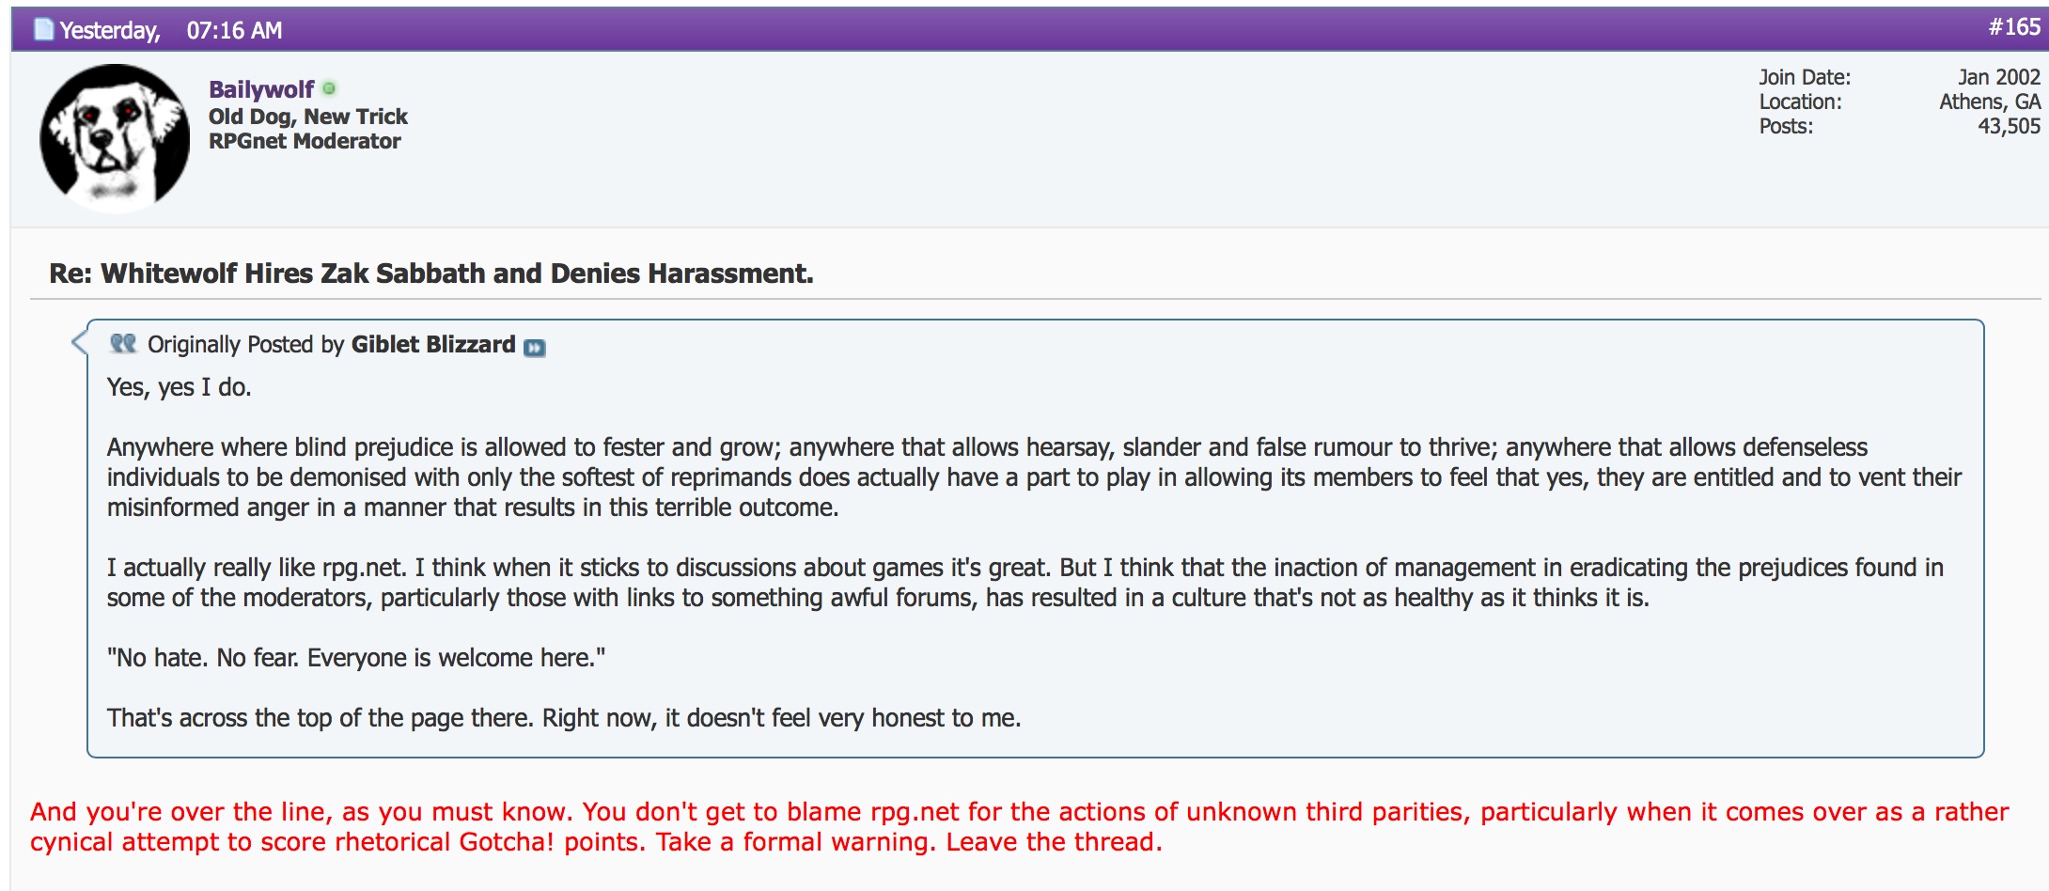Click the Join Date value Jan 2002
The image size is (2049, 891).
point(1998,77)
